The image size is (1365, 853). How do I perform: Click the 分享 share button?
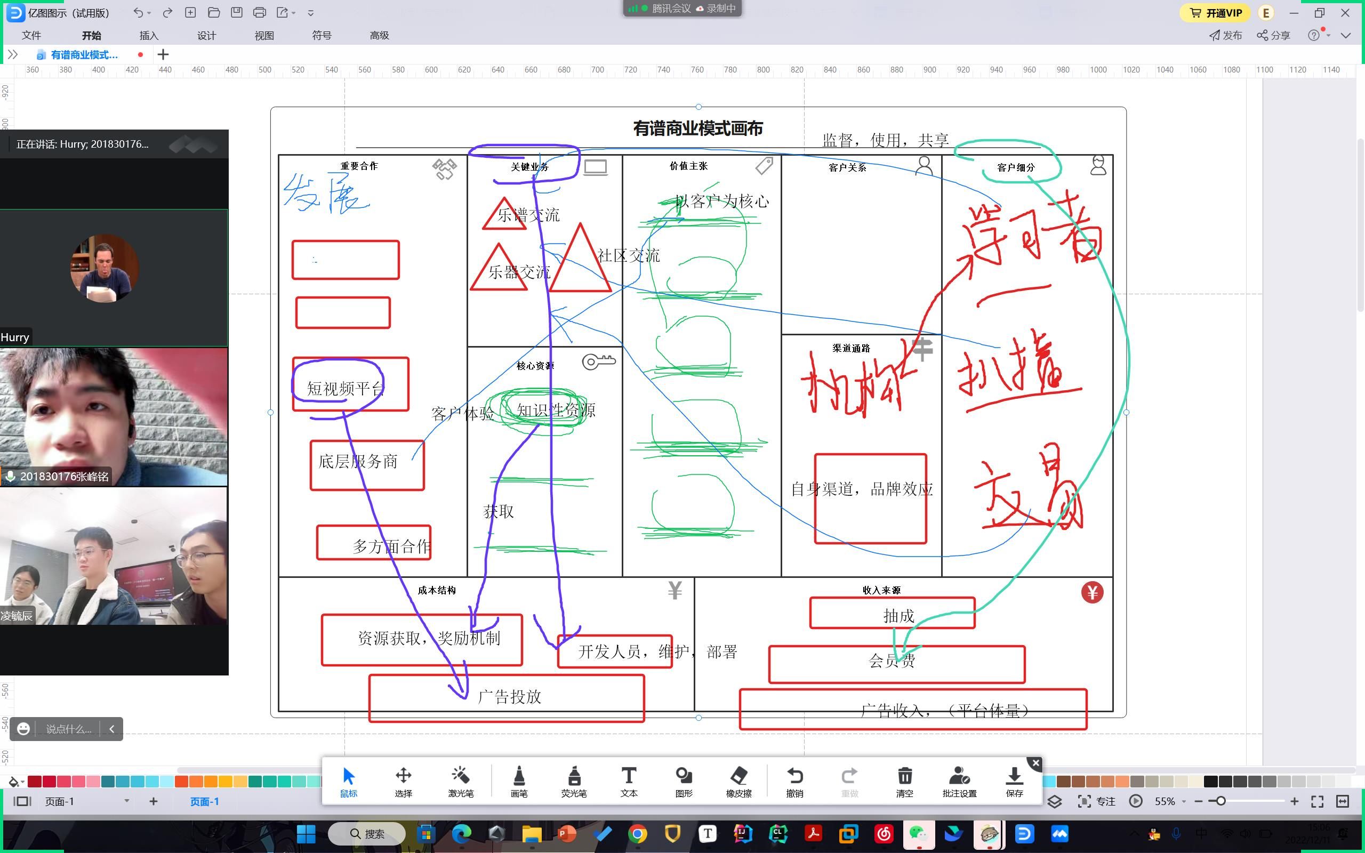[1274, 36]
